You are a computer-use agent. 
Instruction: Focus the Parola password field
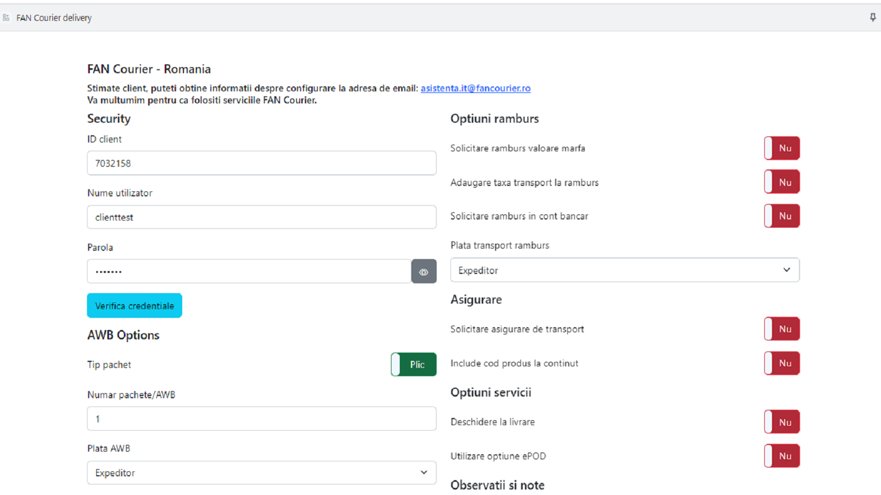pos(249,272)
